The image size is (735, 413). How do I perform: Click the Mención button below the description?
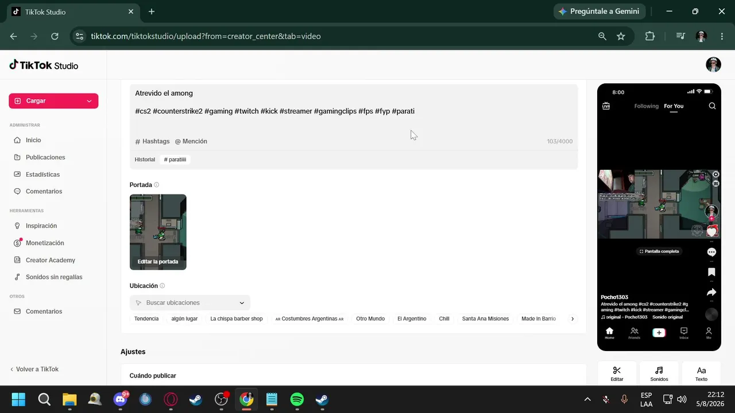click(x=191, y=141)
